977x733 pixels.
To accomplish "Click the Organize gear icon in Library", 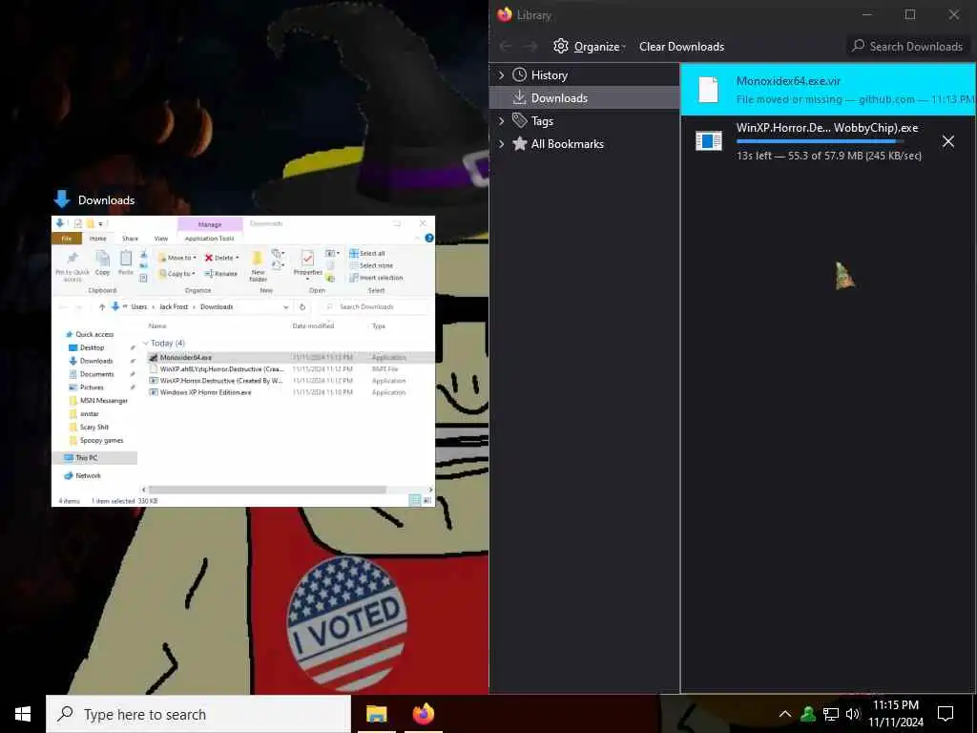I will pyautogui.click(x=561, y=46).
